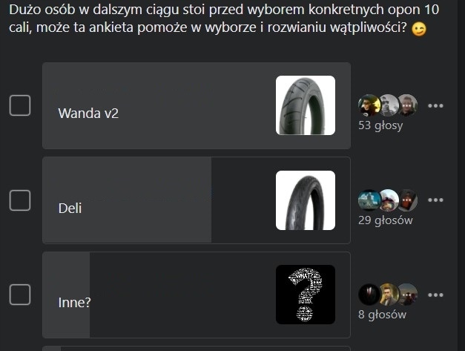Open three-dot menu beside Inne? votes
Image resolution: width=465 pixels, height=351 pixels.
pyautogui.click(x=435, y=295)
